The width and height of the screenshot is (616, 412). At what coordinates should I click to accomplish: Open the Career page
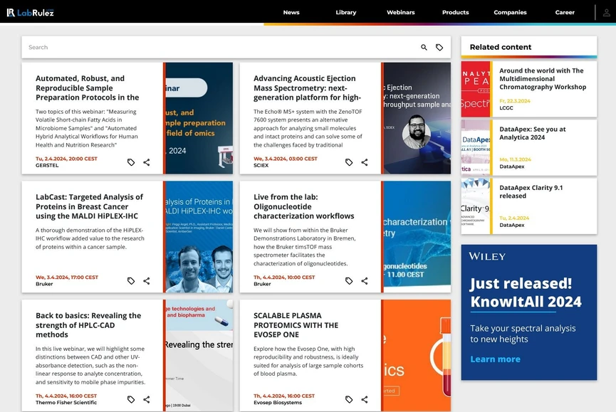point(565,13)
